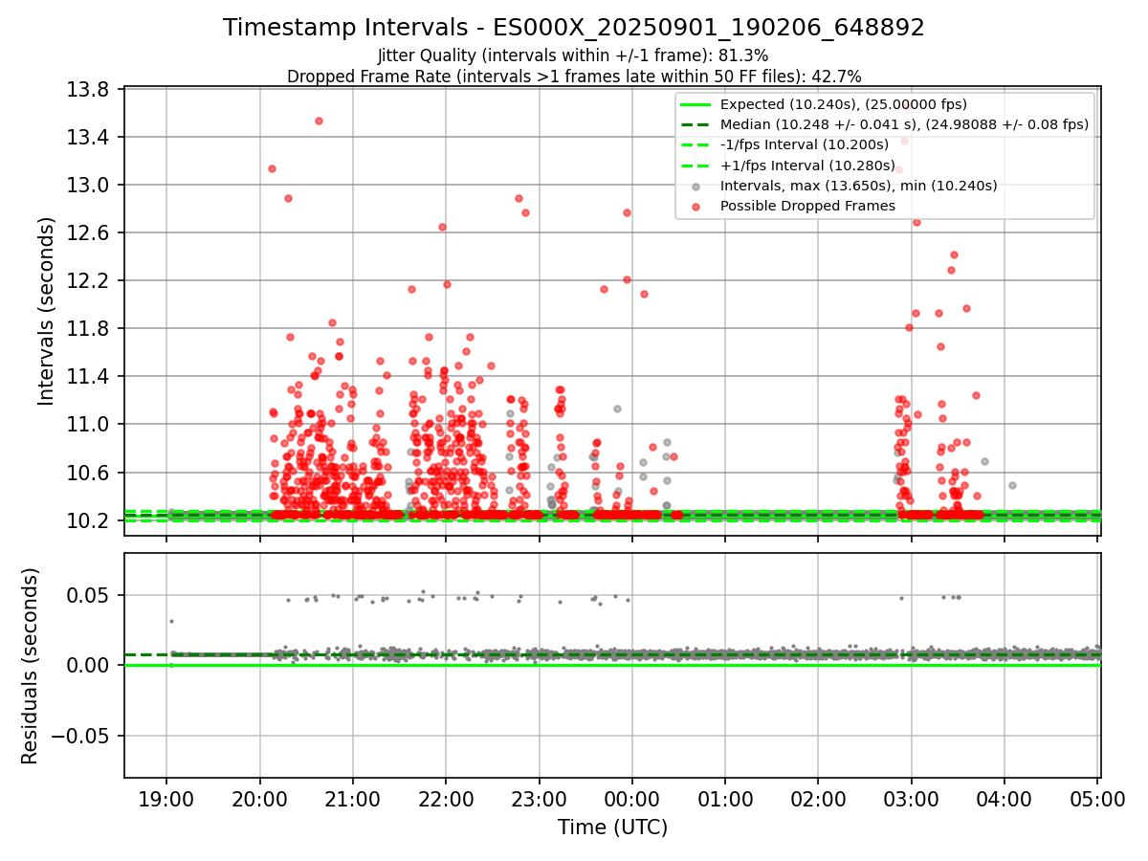
Task: Click the "Intervals (seconds)" y-axis label
Action: click(x=47, y=311)
